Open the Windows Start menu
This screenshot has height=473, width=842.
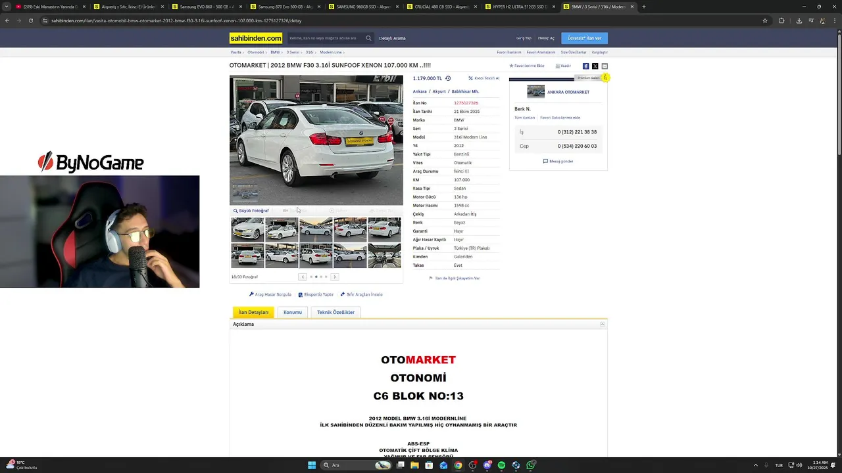pyautogui.click(x=312, y=465)
